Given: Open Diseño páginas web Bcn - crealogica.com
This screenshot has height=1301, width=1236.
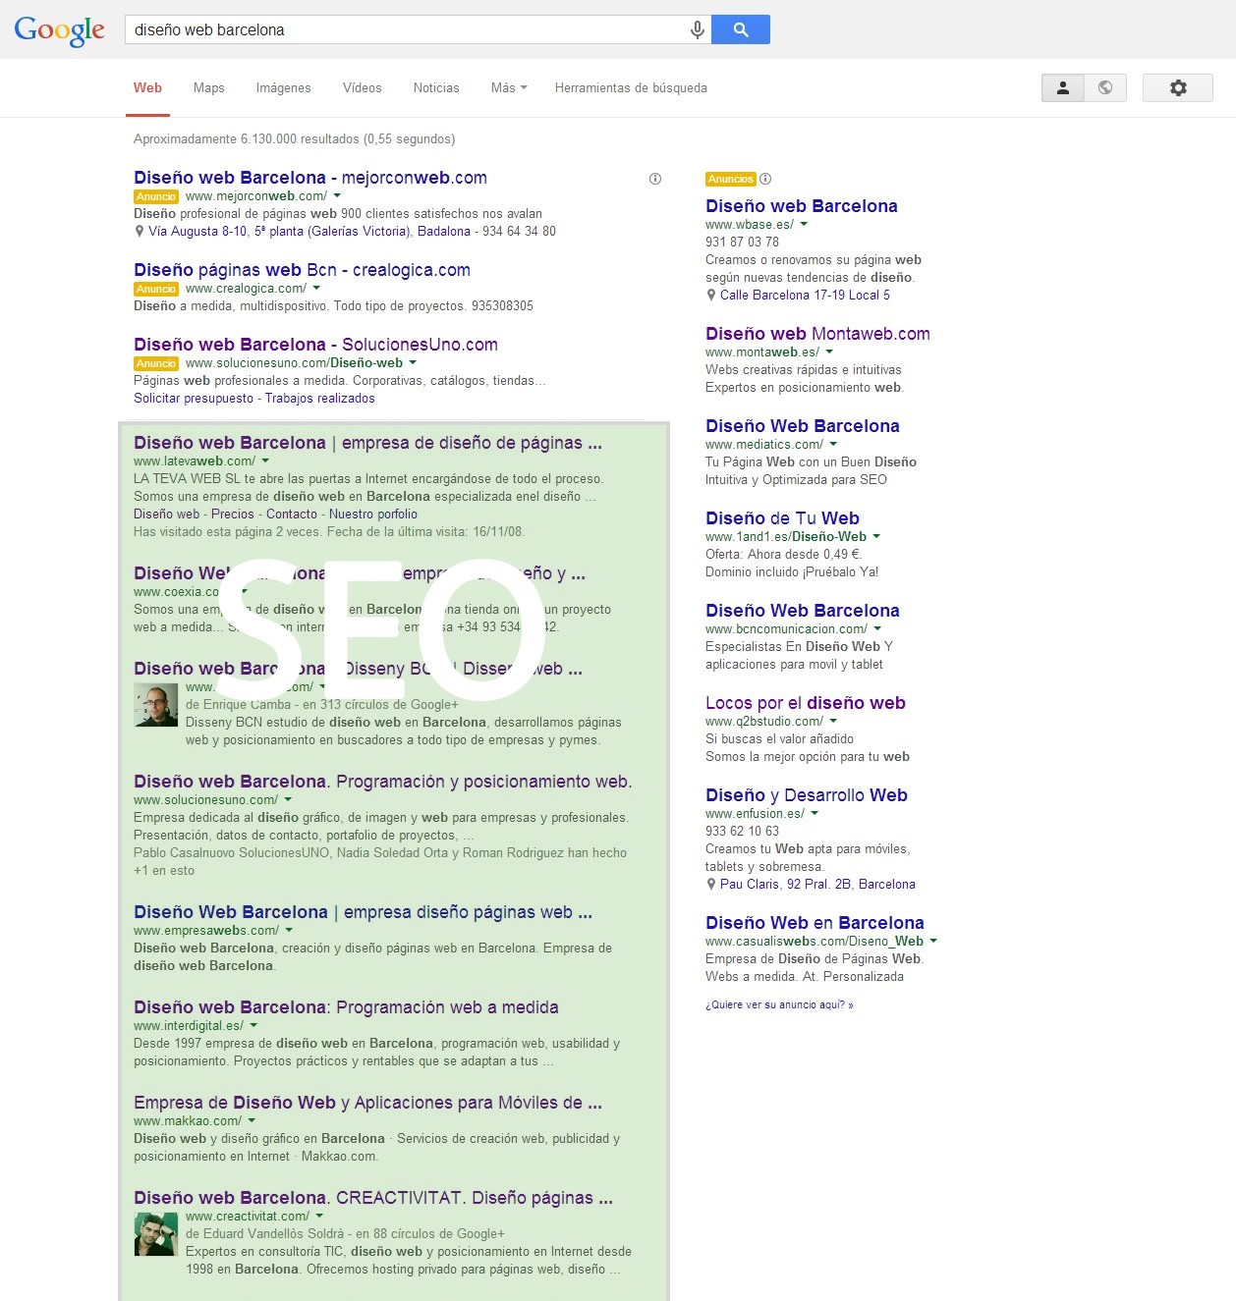Looking at the screenshot, I should tap(302, 270).
